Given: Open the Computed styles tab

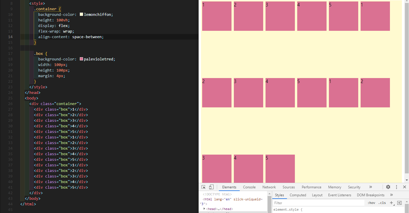Looking at the screenshot, I should [x=298, y=195].
